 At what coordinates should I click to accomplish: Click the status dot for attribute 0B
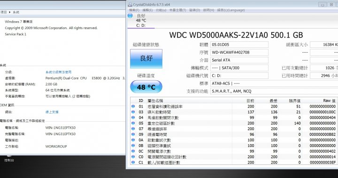133,146
